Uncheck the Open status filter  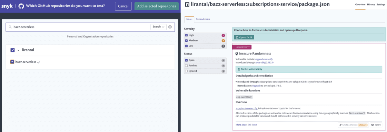pyautogui.click(x=186, y=60)
